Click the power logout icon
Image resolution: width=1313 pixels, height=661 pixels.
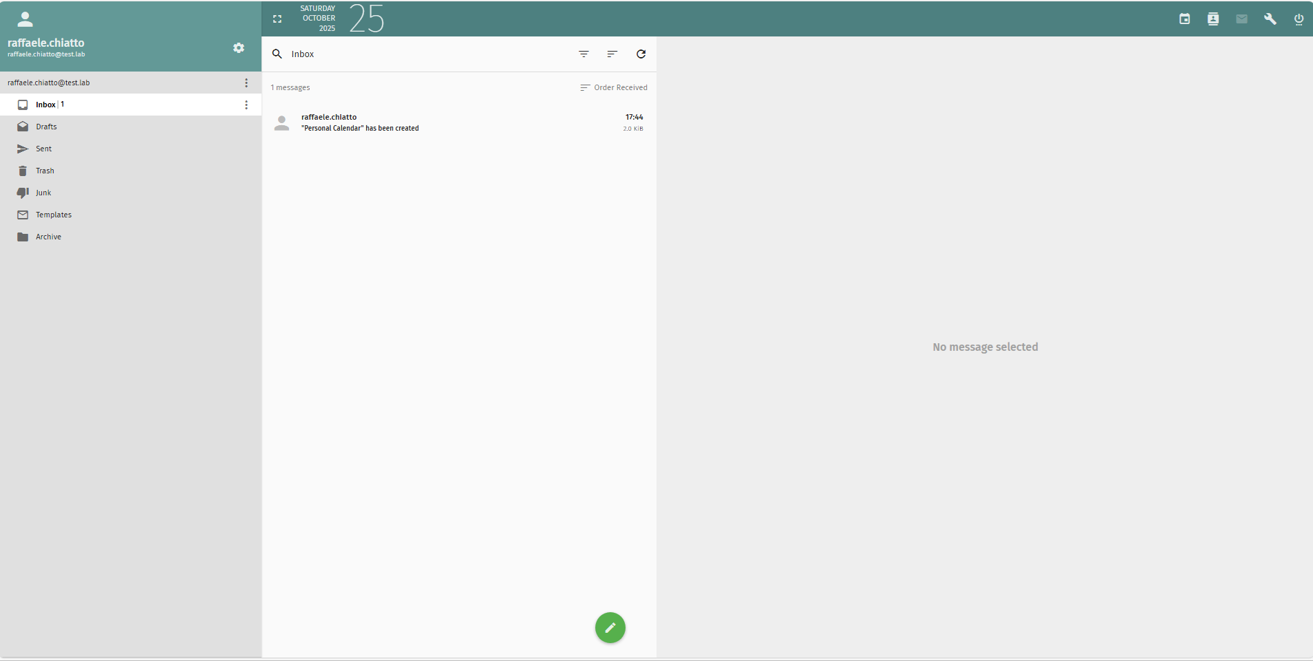pyautogui.click(x=1299, y=19)
